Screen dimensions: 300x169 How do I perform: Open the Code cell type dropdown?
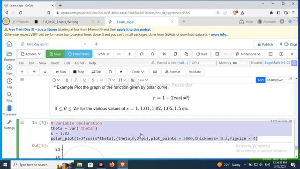[138, 72]
